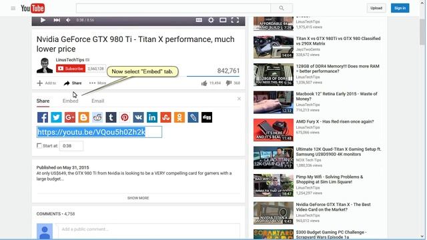Screen dimensions: 427x240
Task: Share on Tumblr
Action: (x=111, y=117)
